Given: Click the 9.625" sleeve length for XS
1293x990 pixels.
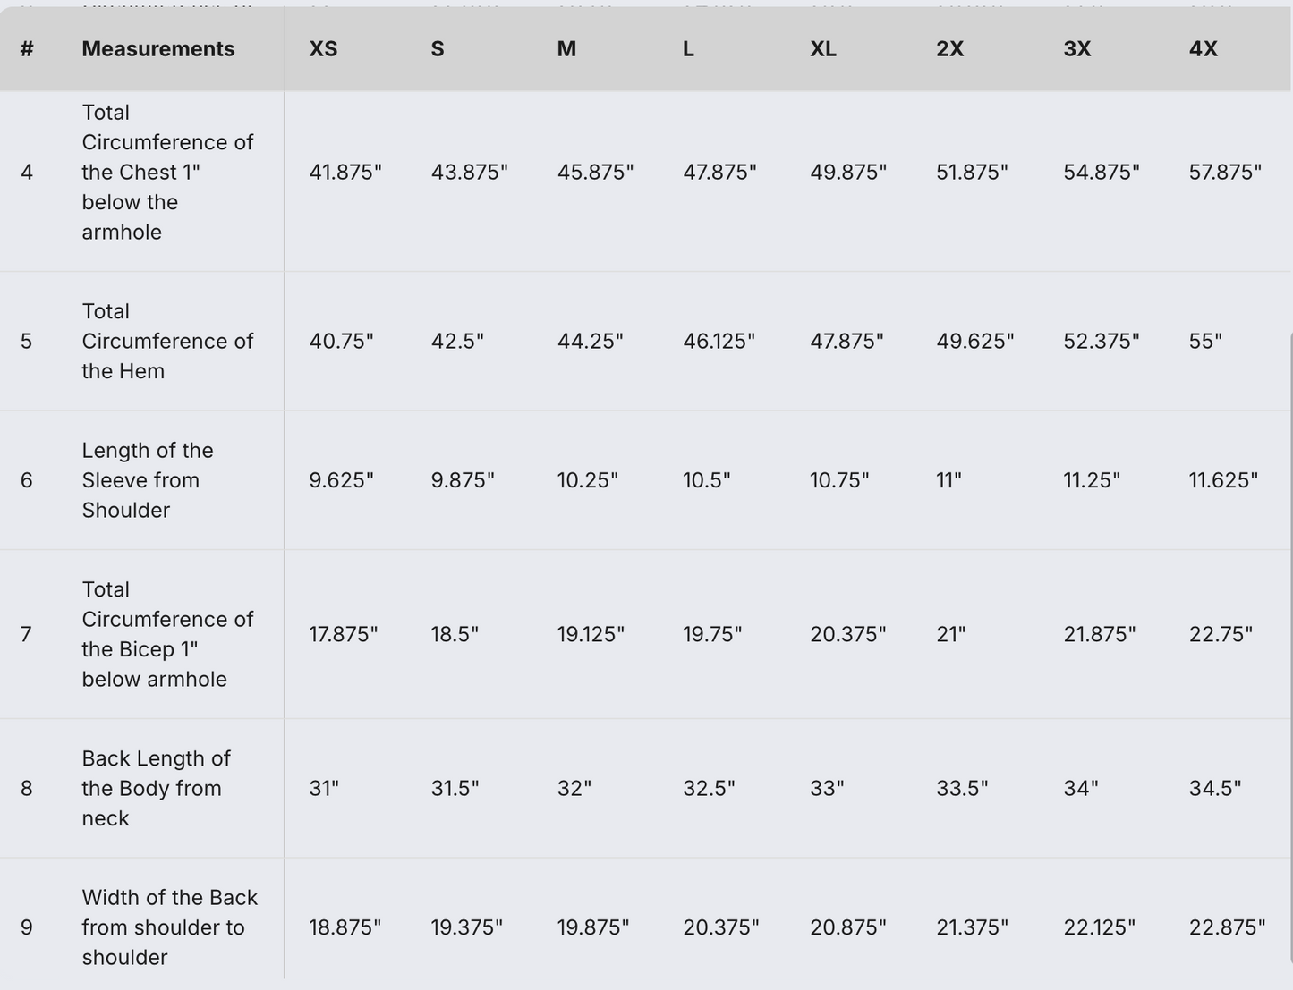Looking at the screenshot, I should pos(341,480).
